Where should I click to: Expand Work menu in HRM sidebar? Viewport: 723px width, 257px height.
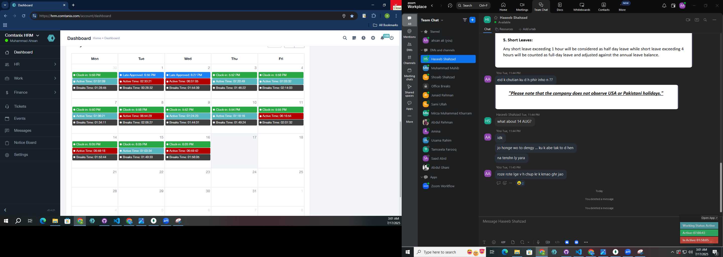30,78
